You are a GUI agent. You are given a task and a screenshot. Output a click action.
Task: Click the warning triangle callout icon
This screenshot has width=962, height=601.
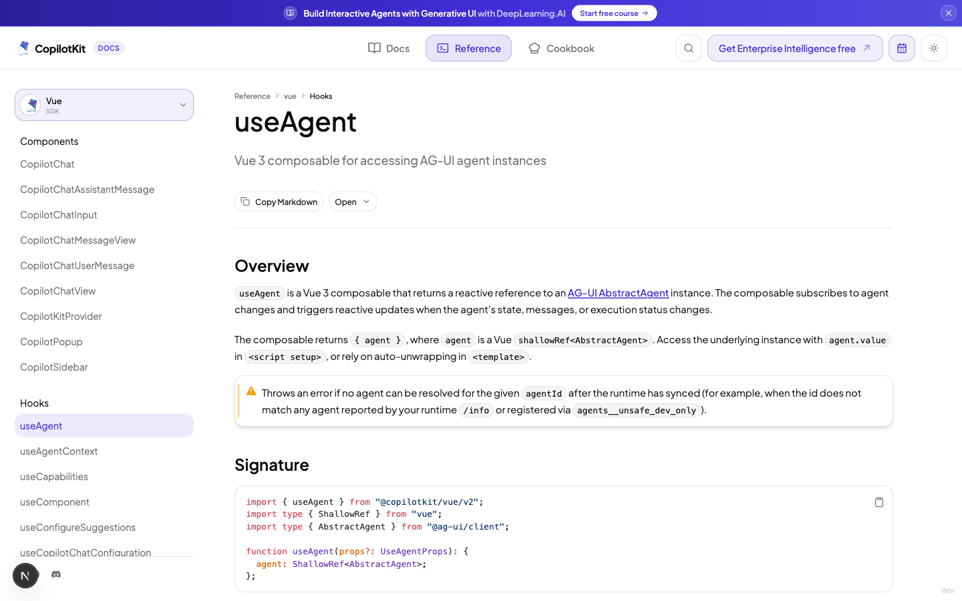(x=251, y=391)
